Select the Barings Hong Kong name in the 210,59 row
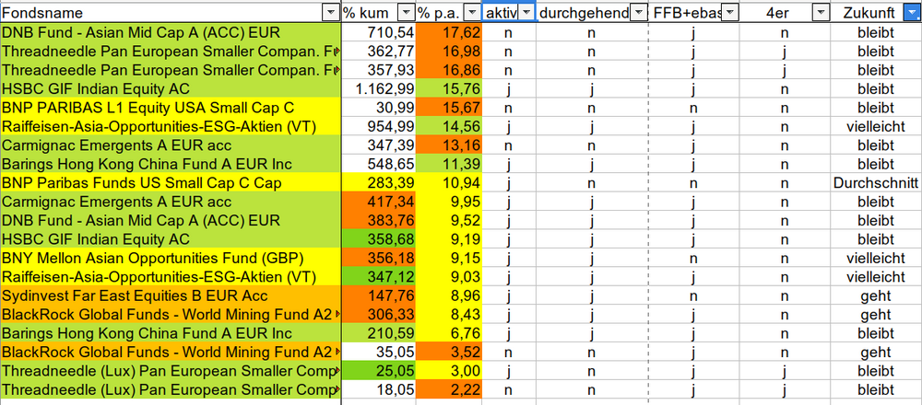 tap(171, 333)
